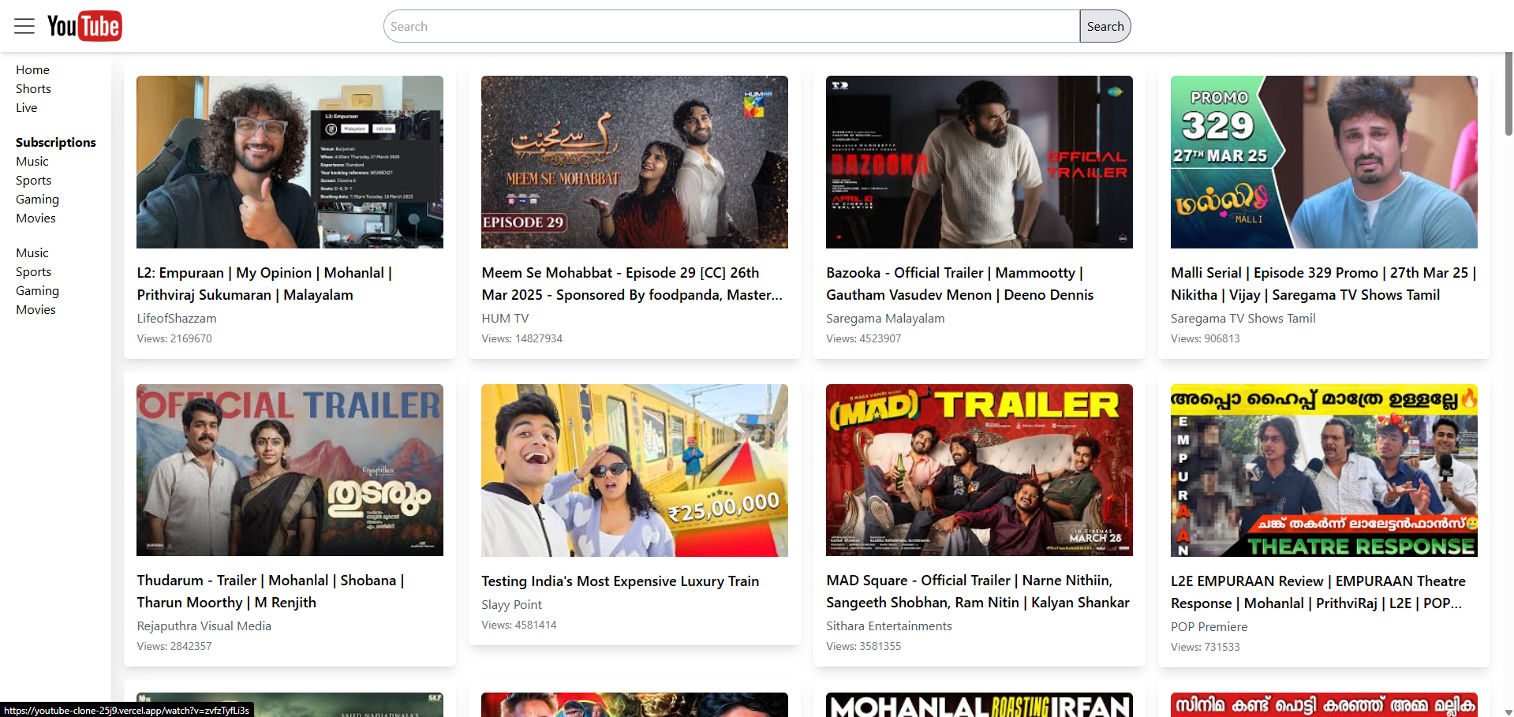The image size is (1514, 717).
Task: Click 'Views: 3581355' text
Action: pos(864,646)
